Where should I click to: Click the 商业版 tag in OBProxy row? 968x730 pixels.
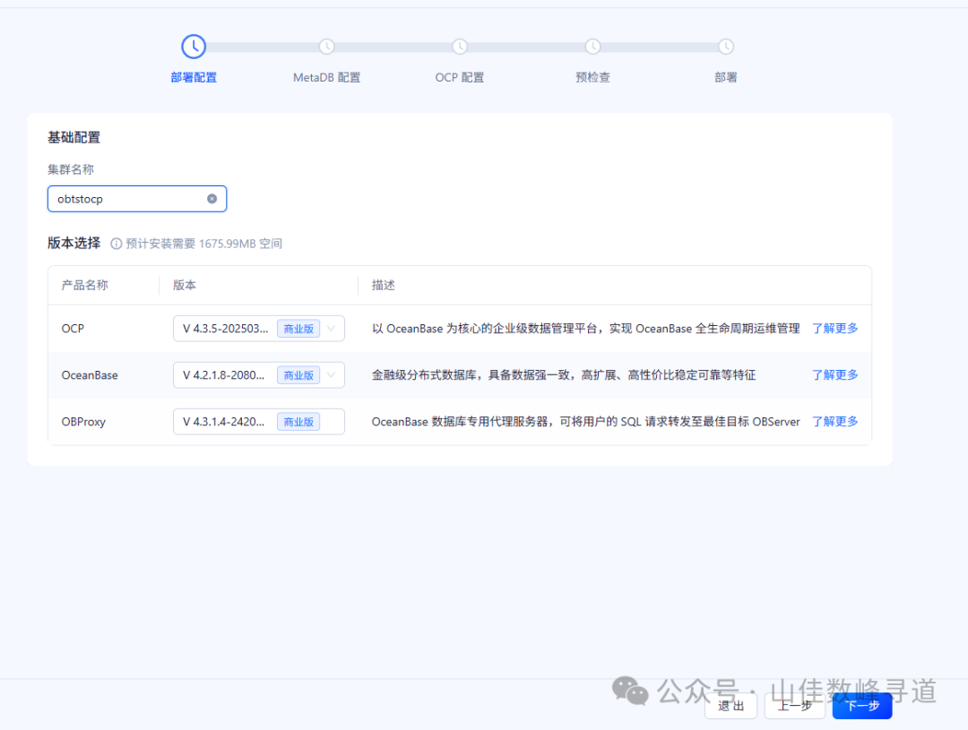298,422
